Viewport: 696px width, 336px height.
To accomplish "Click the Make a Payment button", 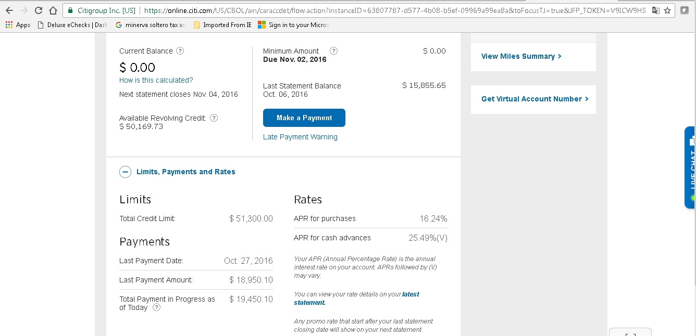I will tap(304, 118).
